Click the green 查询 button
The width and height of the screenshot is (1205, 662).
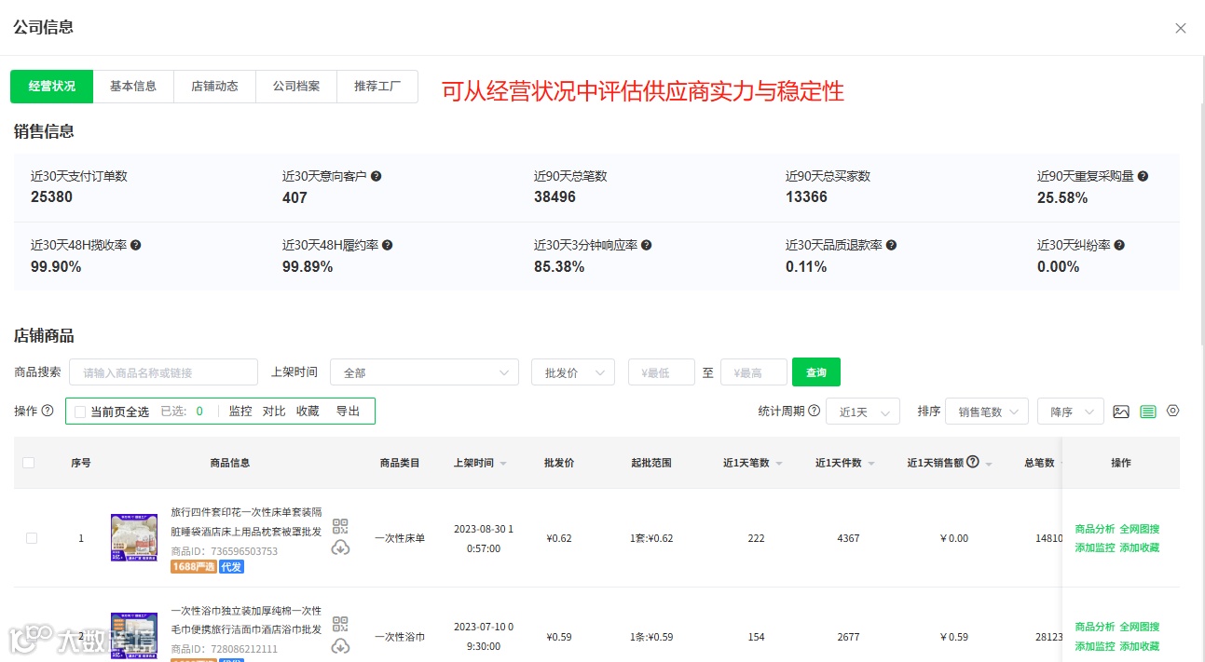[x=816, y=372]
